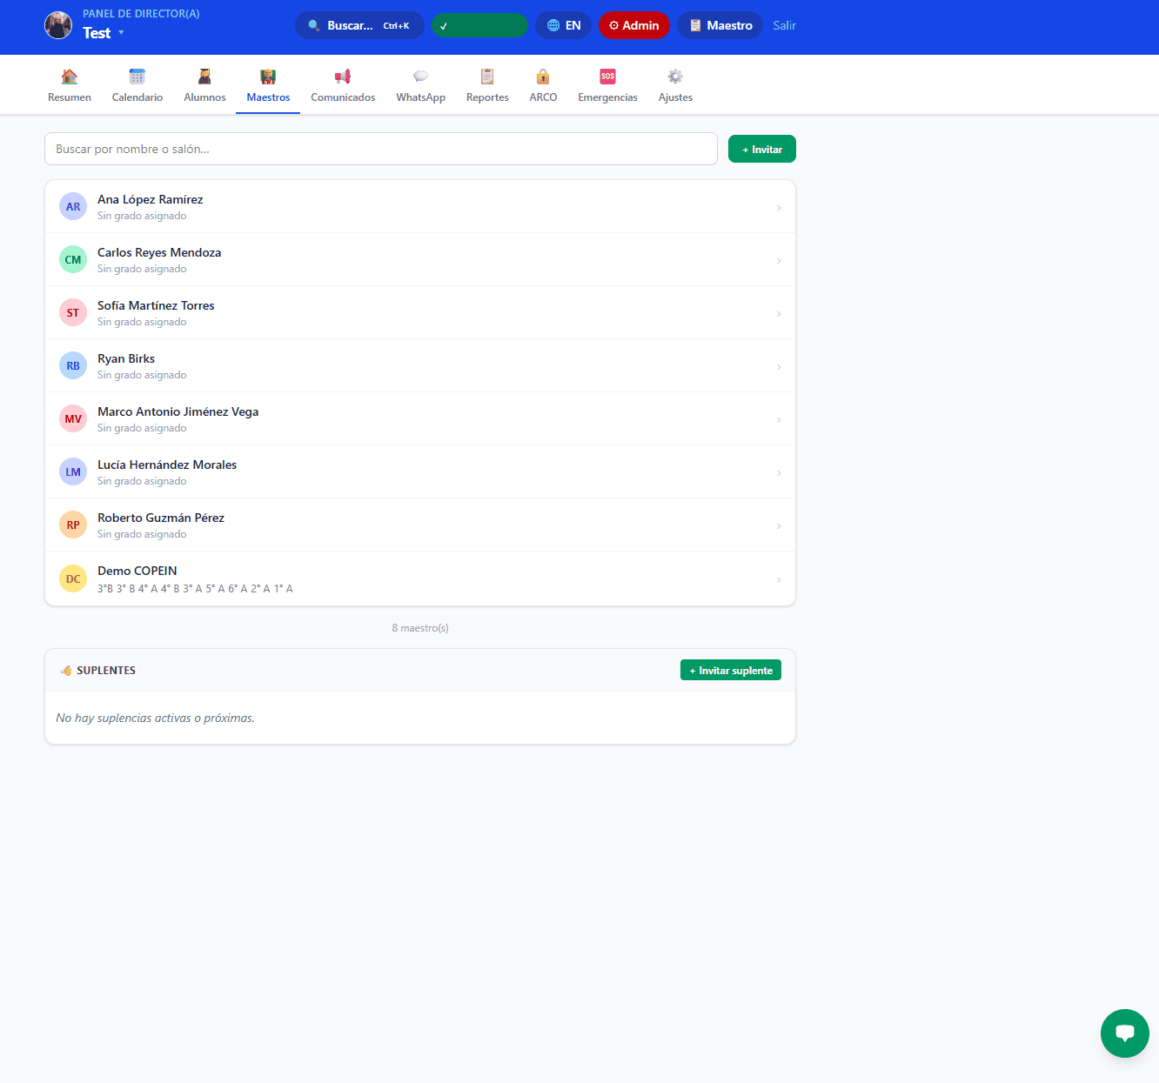
Task: Switch to Maestro view button
Action: click(720, 25)
